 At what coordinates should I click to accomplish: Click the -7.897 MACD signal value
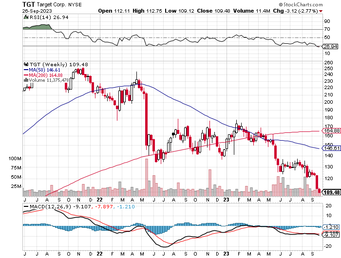tap(103, 206)
